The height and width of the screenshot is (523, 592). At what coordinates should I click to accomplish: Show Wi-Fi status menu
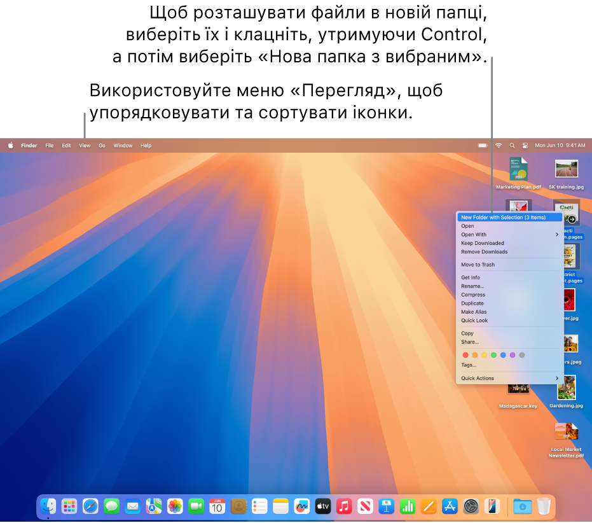[499, 146]
